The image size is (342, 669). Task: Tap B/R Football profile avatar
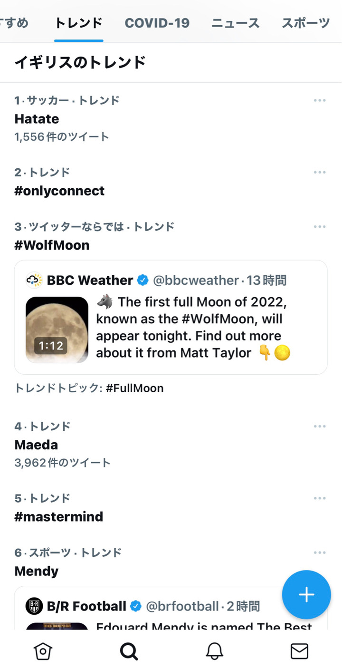click(35, 606)
